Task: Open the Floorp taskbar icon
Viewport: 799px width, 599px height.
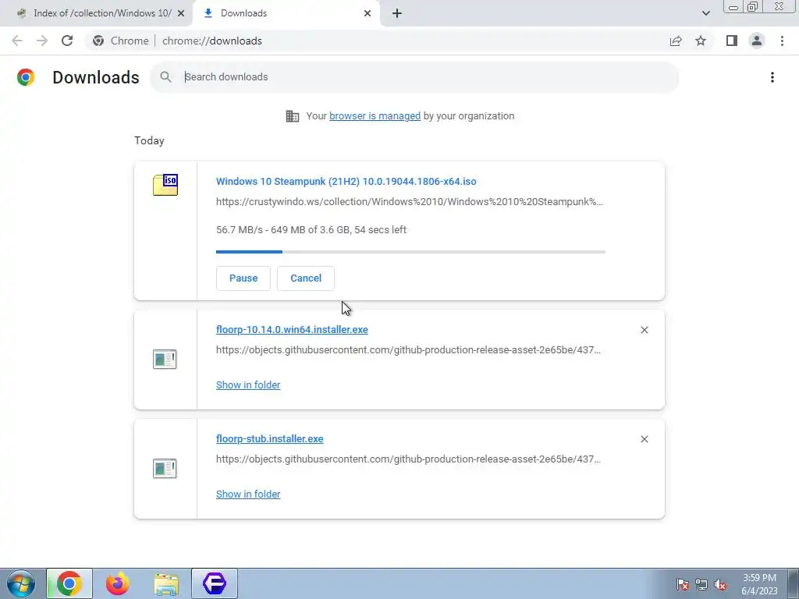Action: pos(215,583)
